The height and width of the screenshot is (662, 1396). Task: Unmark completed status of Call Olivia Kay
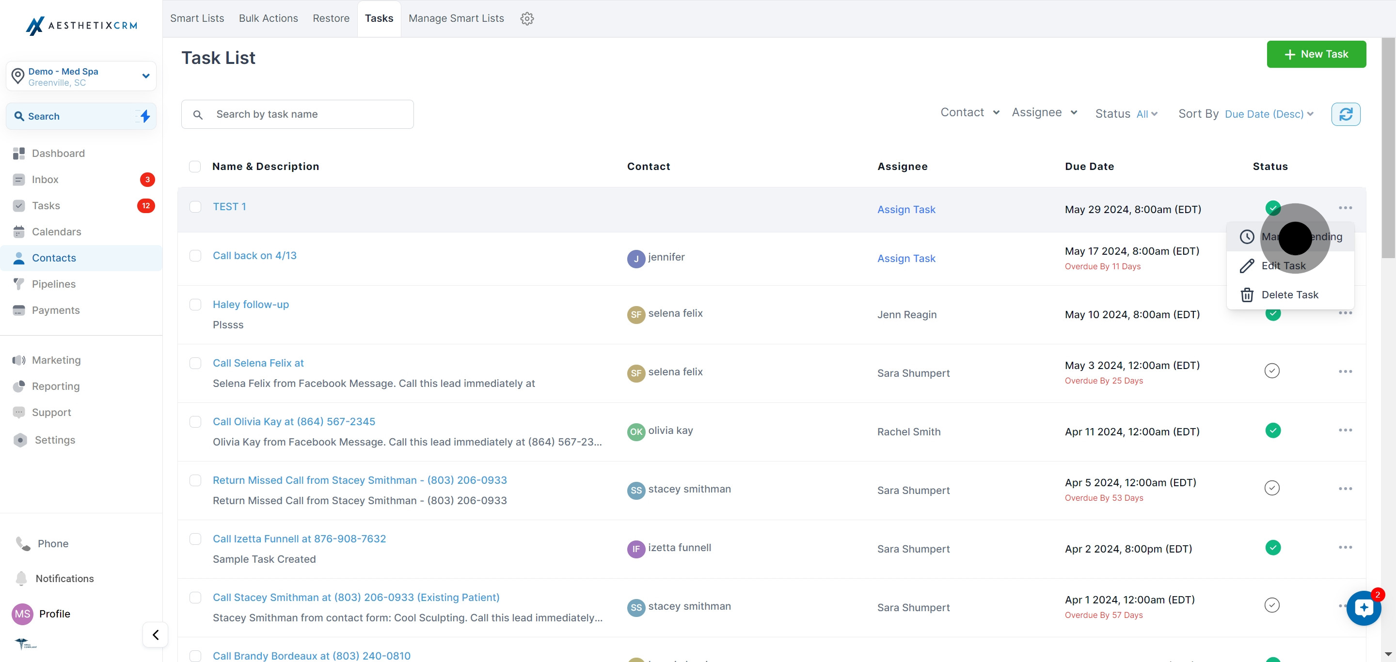(1273, 431)
